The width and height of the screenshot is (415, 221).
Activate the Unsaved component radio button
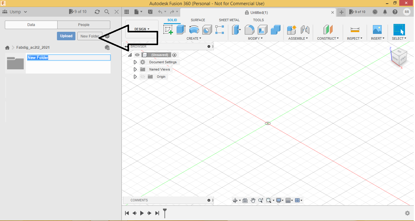click(x=174, y=55)
